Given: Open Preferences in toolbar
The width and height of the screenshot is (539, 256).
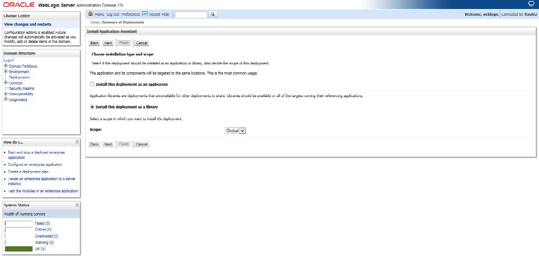Looking at the screenshot, I should pyautogui.click(x=130, y=14).
